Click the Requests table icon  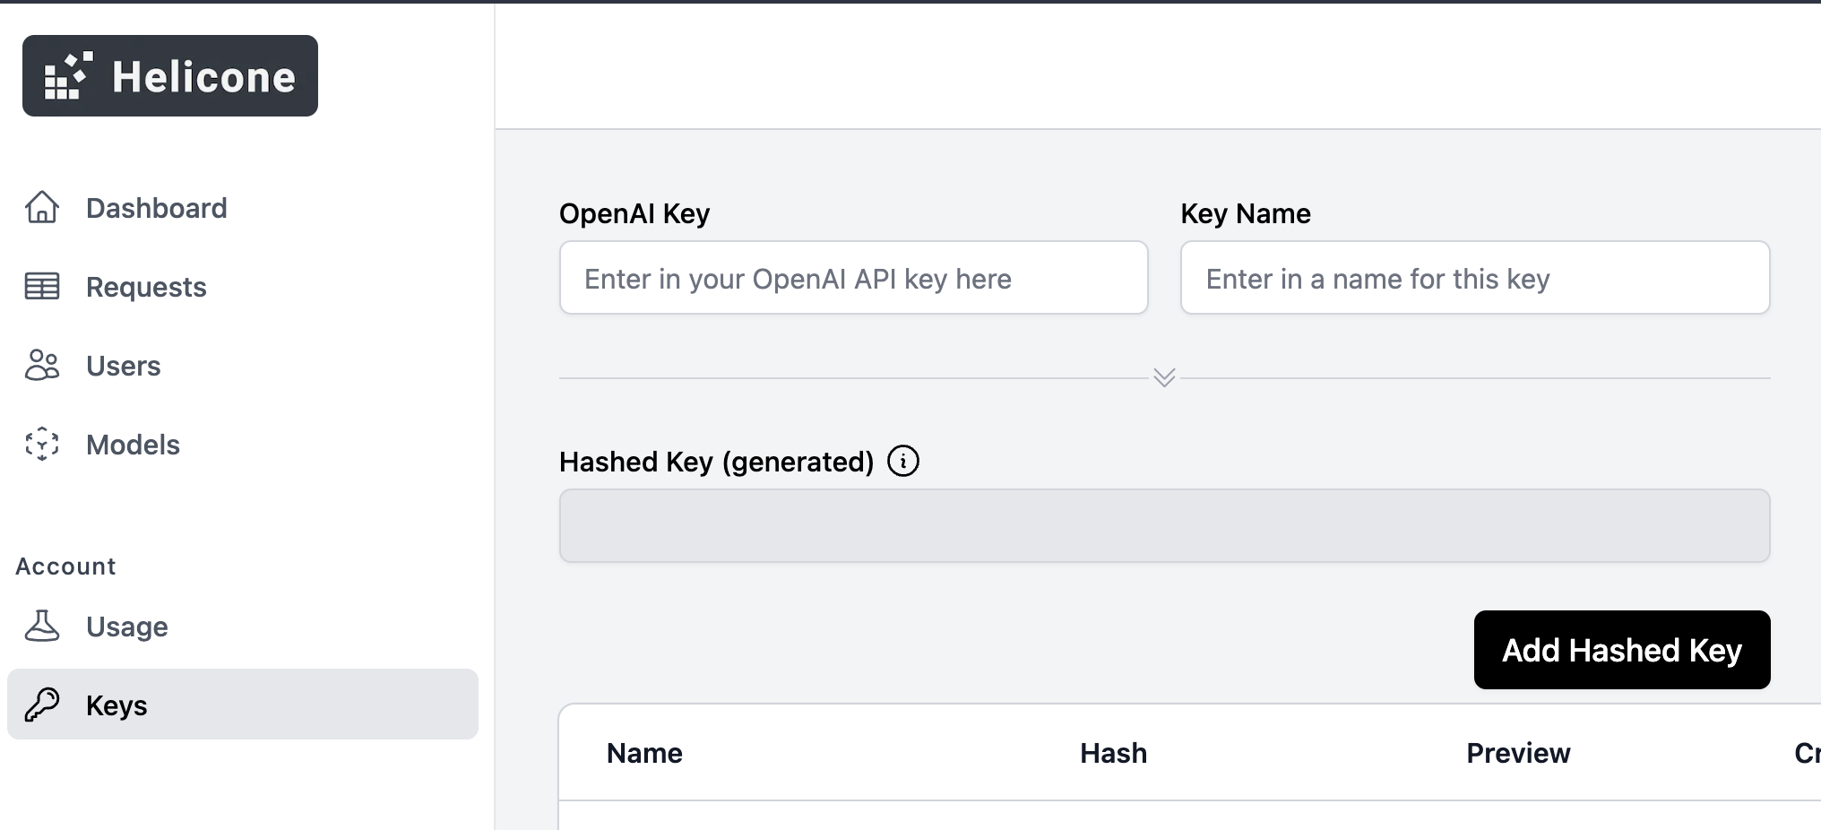pyautogui.click(x=39, y=286)
